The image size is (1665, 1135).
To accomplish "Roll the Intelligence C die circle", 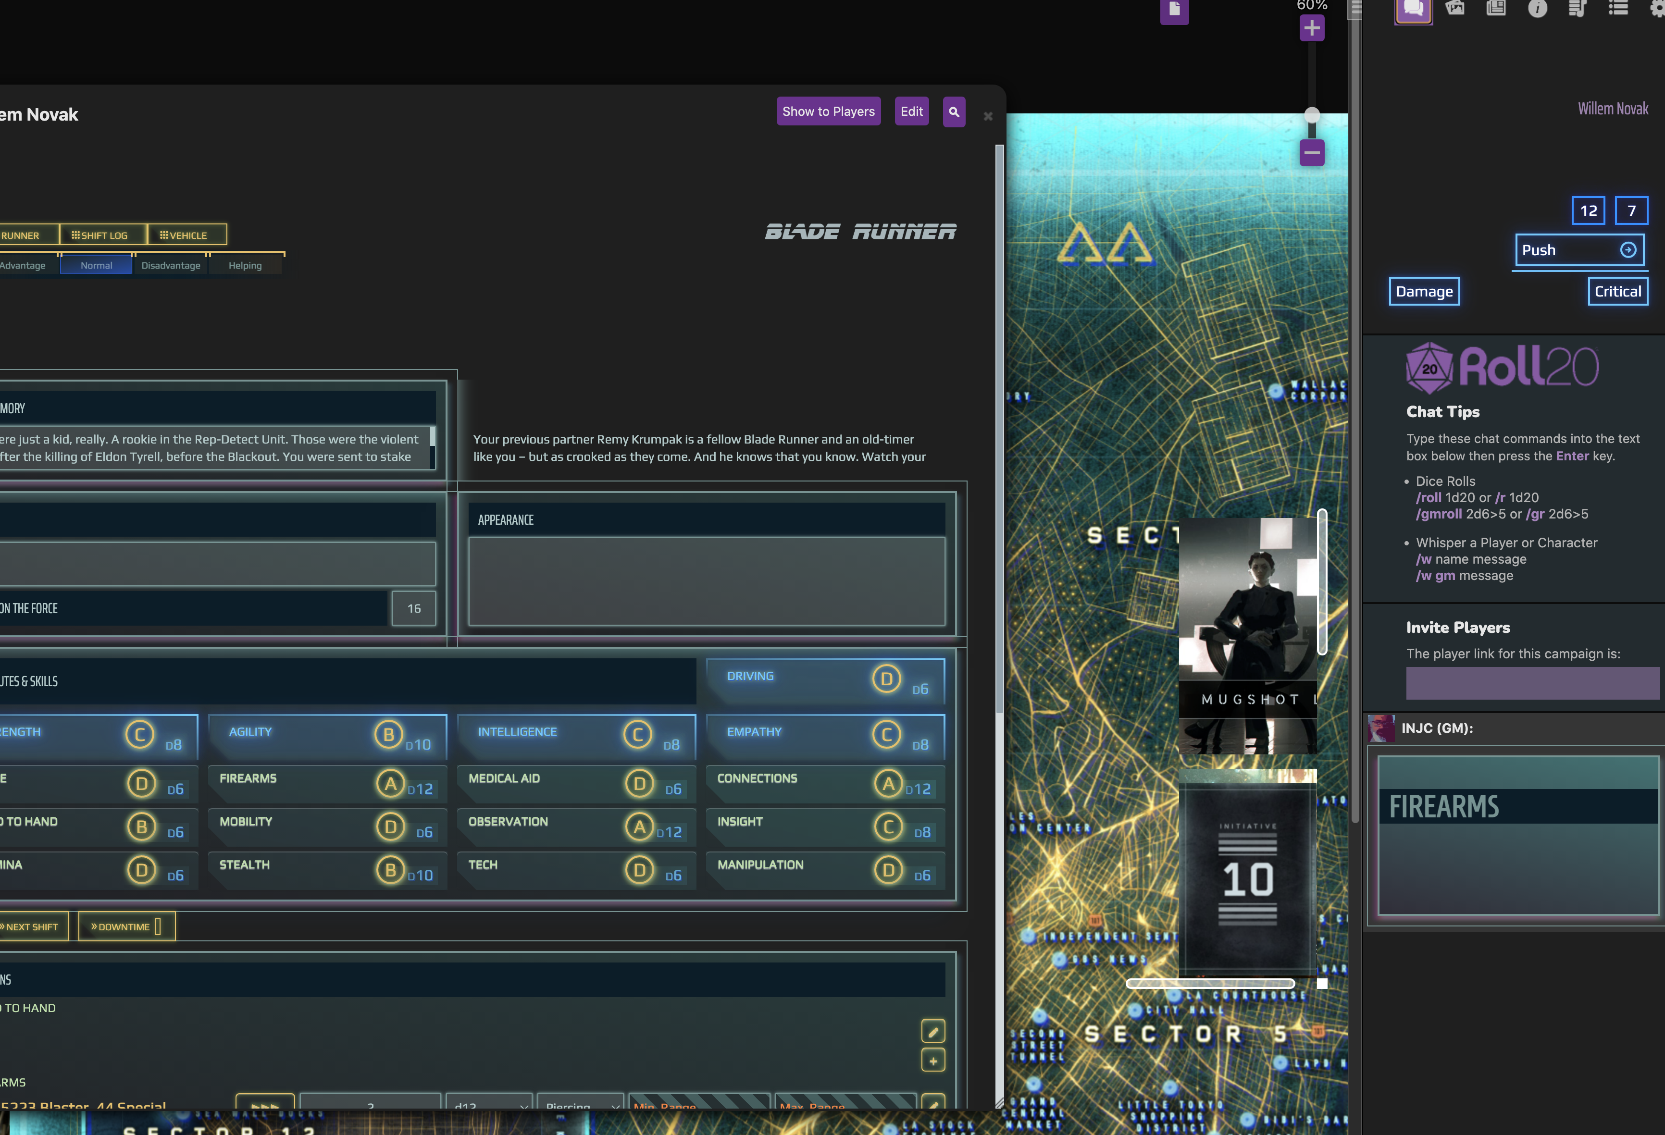I will tap(638, 735).
